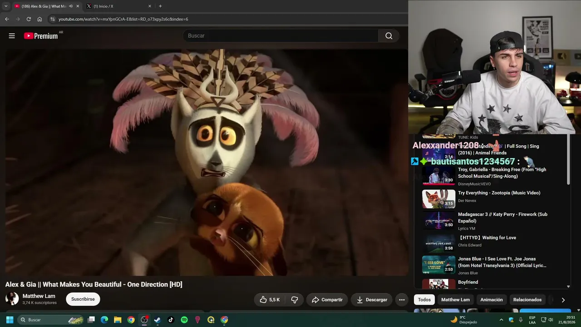The width and height of the screenshot is (581, 327).
Task: Open more actions ellipsis under video
Action: click(402, 300)
